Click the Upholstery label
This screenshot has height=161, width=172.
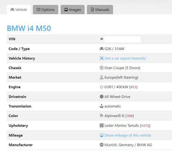[x=18, y=126]
